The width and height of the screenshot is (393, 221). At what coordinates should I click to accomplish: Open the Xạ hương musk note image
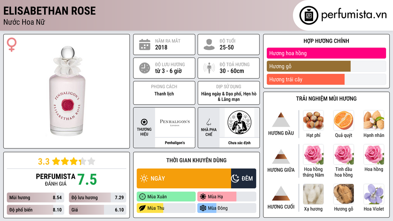point(313,194)
